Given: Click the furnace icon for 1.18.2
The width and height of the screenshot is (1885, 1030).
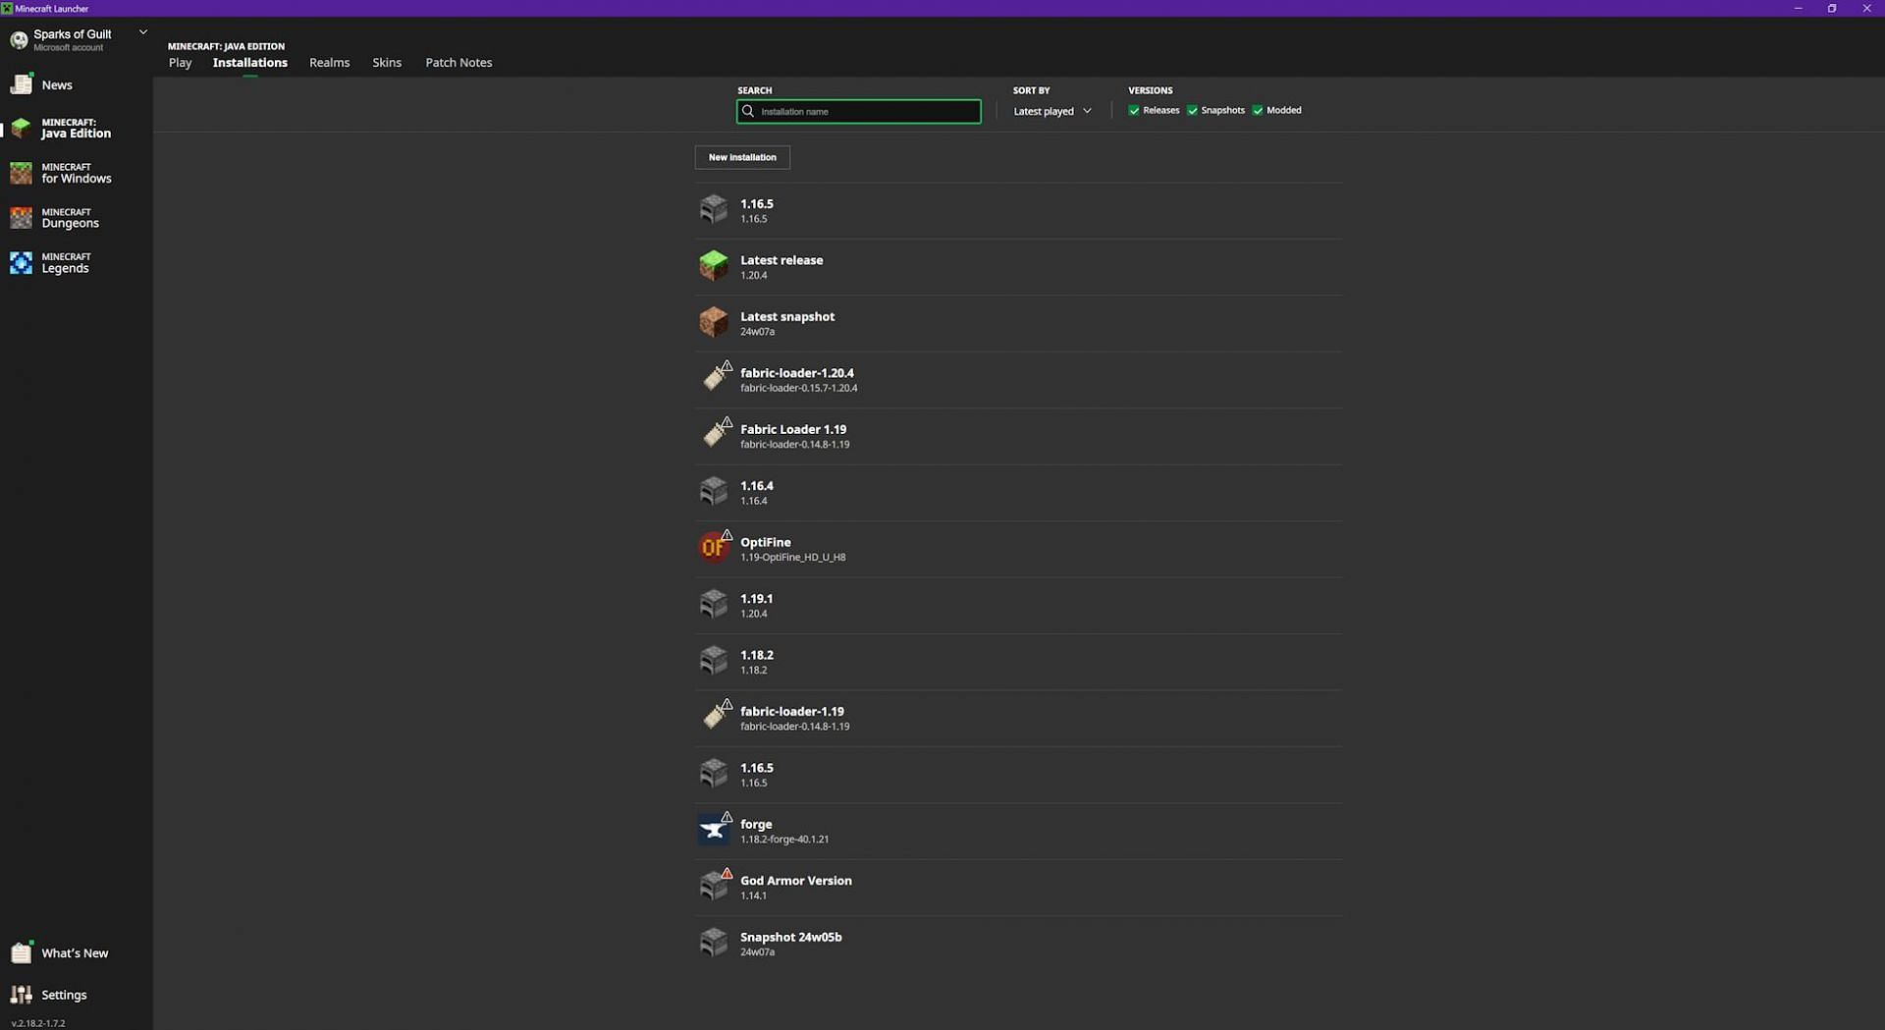Looking at the screenshot, I should point(714,660).
